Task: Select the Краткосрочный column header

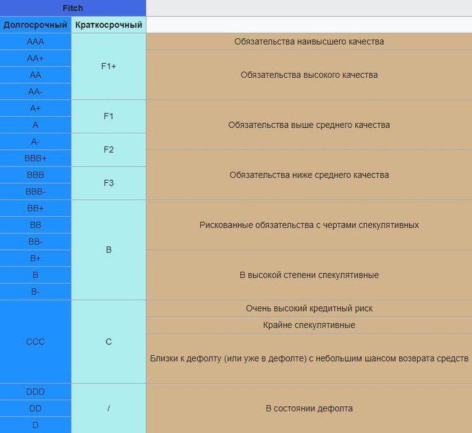Action: click(x=108, y=25)
